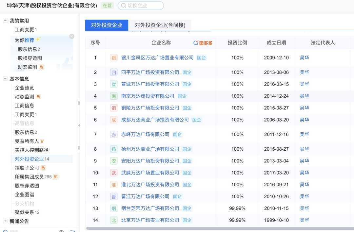Select the 对外投资企业 tab
This screenshot has width=354, height=232.
pos(107,25)
